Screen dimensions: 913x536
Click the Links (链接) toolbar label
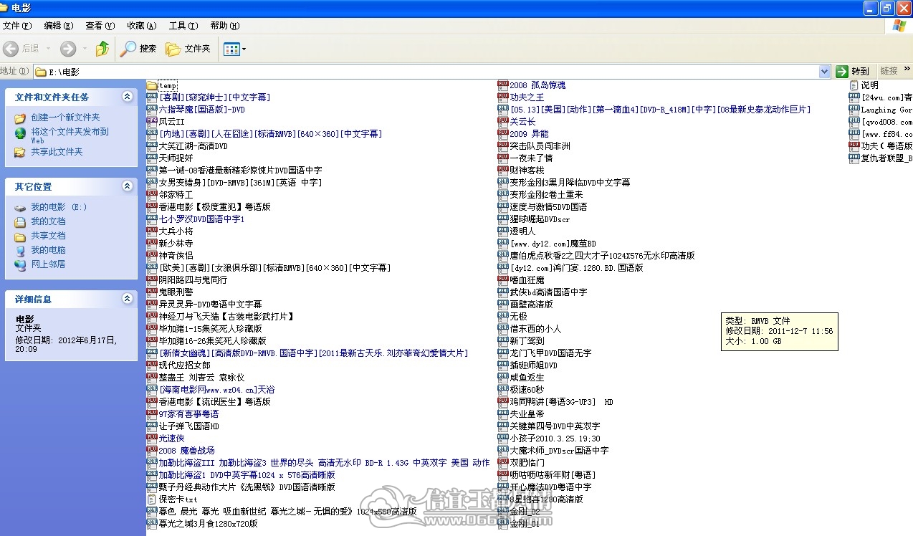coord(889,71)
